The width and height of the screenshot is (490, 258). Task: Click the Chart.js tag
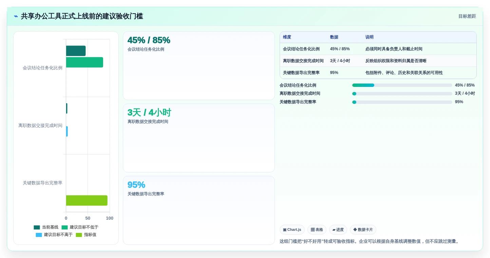(x=292, y=230)
